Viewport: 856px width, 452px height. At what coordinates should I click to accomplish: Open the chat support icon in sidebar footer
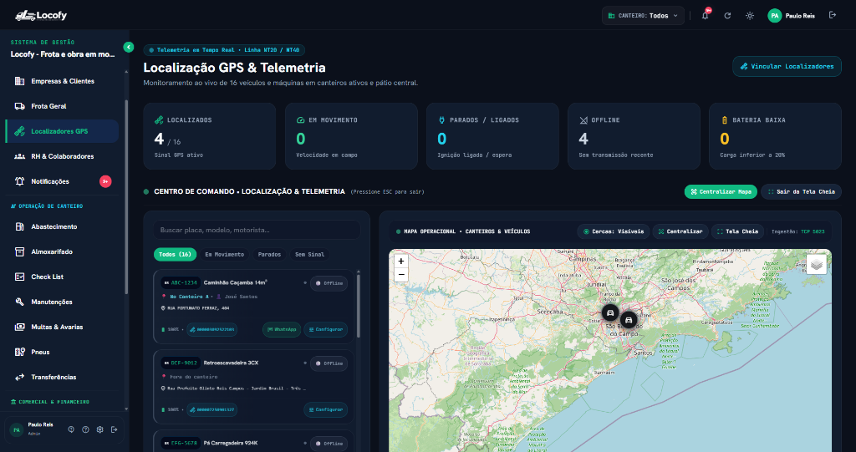coord(71,429)
